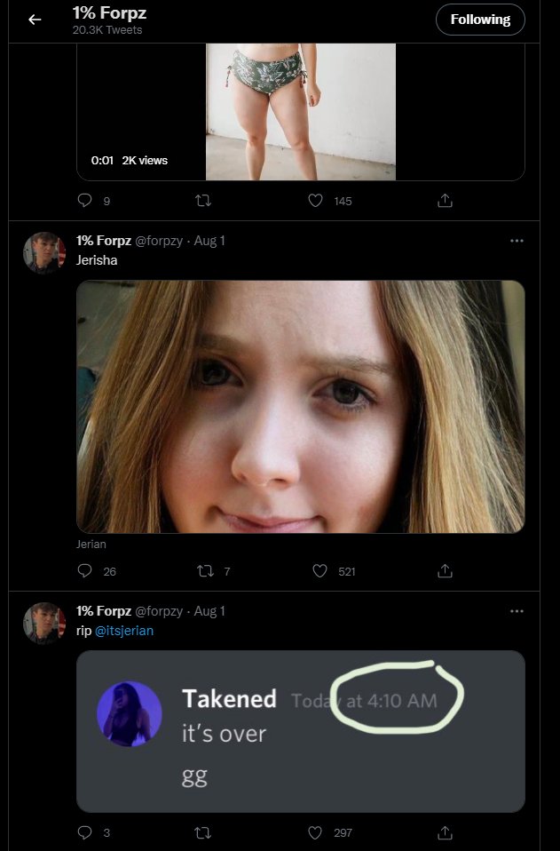Like the video tweet with 145 likes

pyautogui.click(x=315, y=202)
